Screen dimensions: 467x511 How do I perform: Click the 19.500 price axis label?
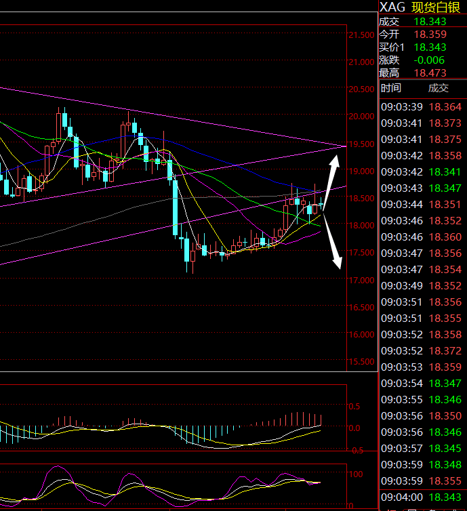(361, 144)
